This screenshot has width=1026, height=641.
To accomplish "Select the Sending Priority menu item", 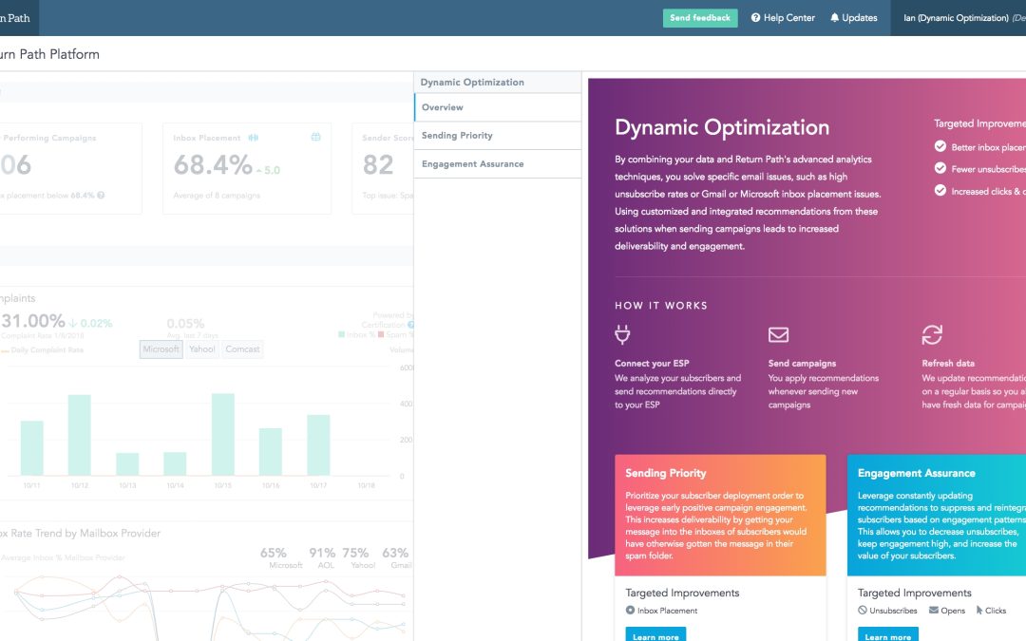I will coord(497,136).
